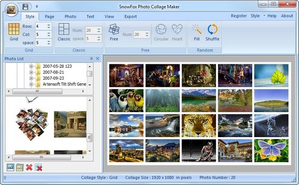Expand the 2007-05-28 123 folder
Screen dimensions: 299x185
pos(31,66)
